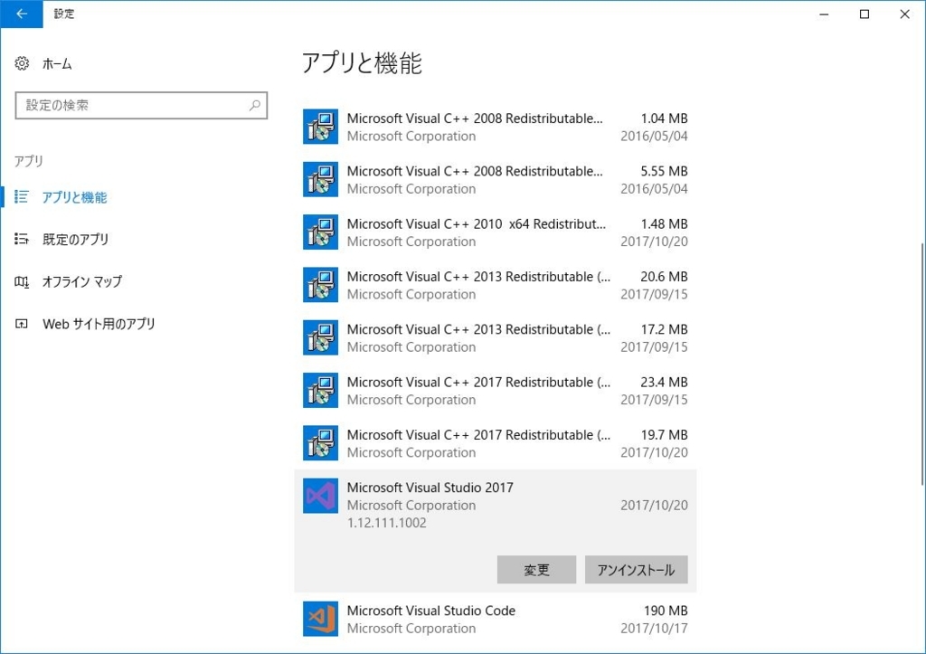Click the 190 MB size value
Viewport: 926px width, 654px height.
pos(666,611)
